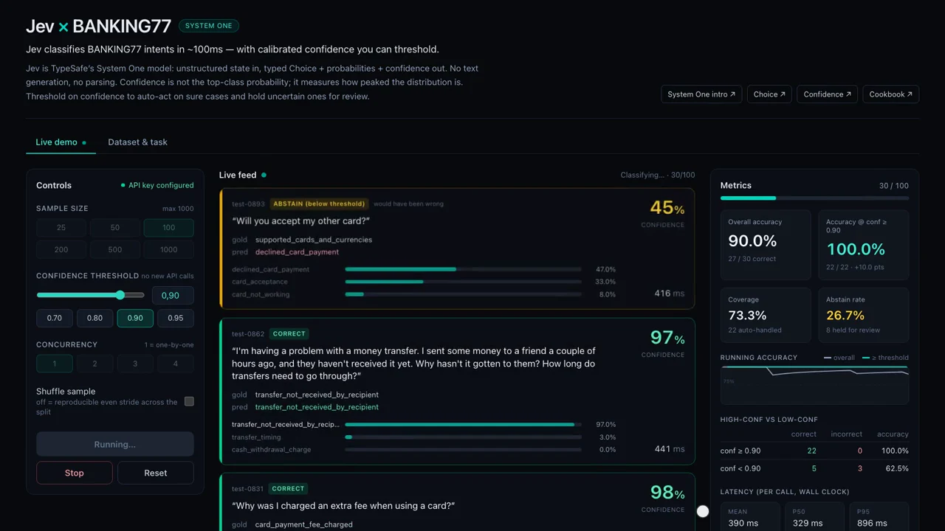Click the confidence threshold slider handle
This screenshot has height=531, width=945.
tap(120, 295)
